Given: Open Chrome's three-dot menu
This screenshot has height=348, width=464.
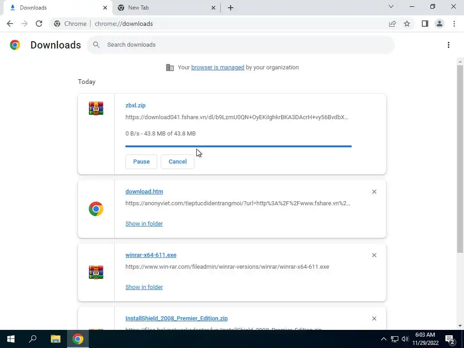Looking at the screenshot, I should click(x=454, y=24).
